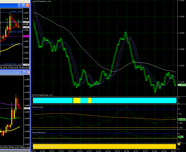The width and height of the screenshot is (186, 152).
Task: Click the 1.2310 label in lower-left chart axis
Action: pyautogui.click(x=27, y=99)
